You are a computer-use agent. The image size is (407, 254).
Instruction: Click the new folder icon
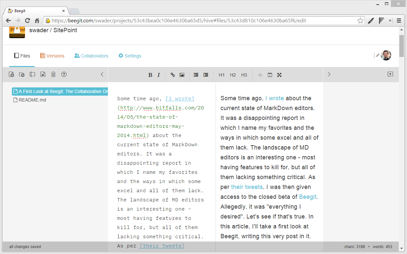coord(22,75)
